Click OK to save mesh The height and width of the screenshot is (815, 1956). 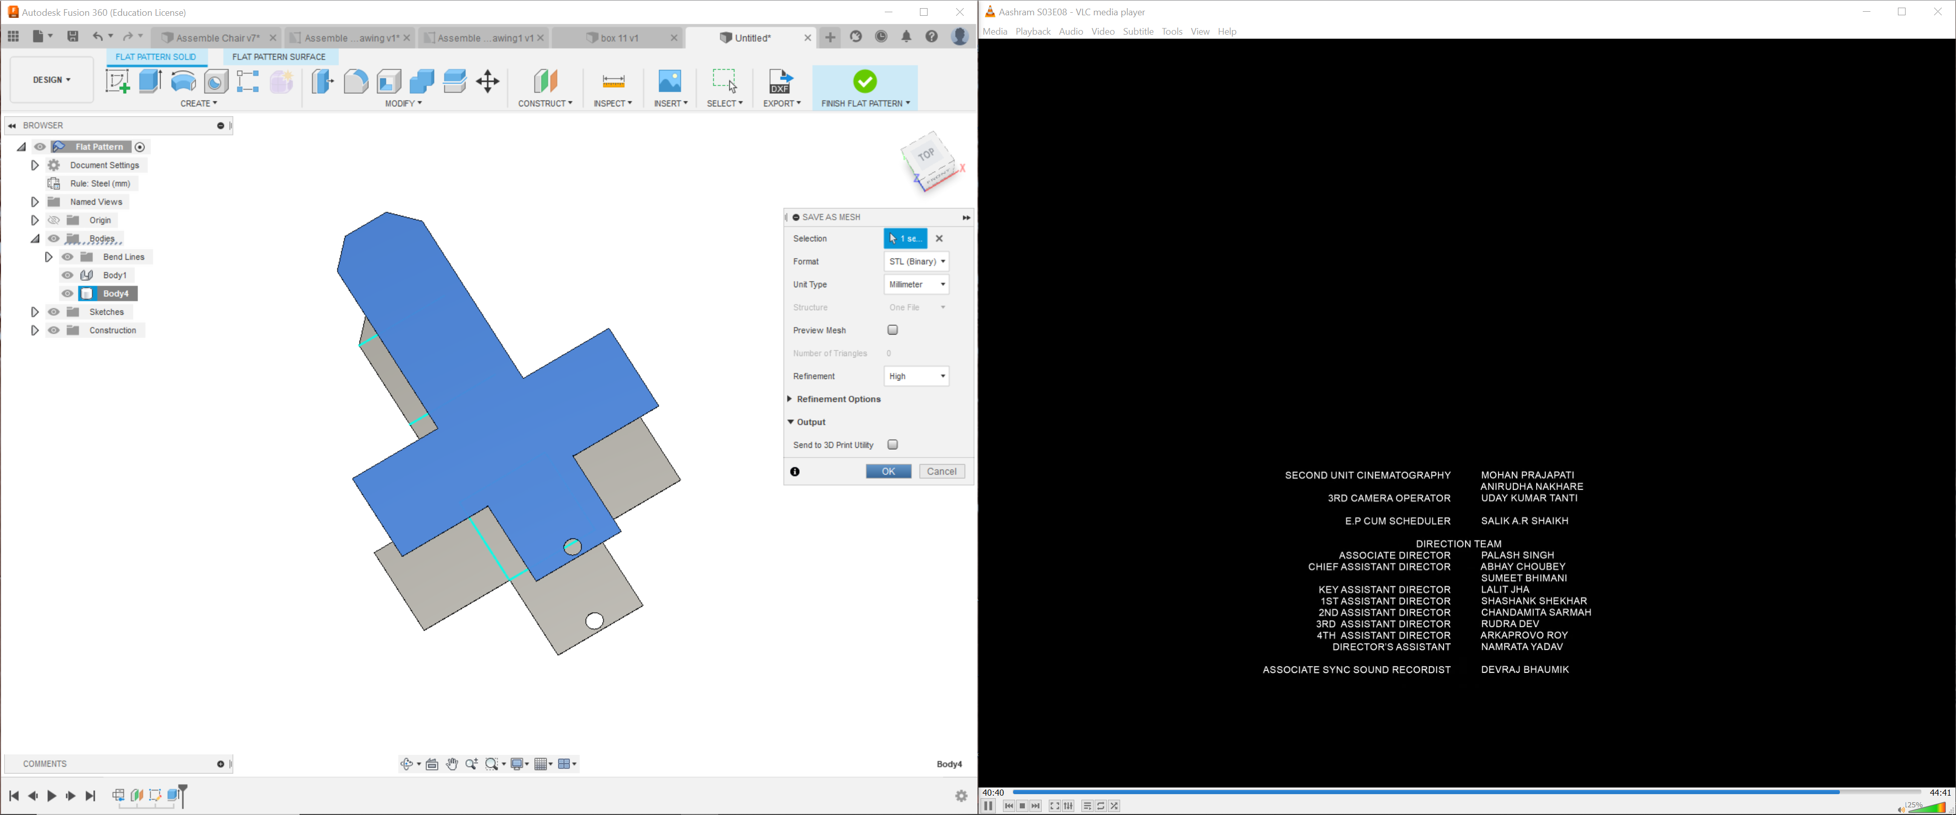(888, 471)
